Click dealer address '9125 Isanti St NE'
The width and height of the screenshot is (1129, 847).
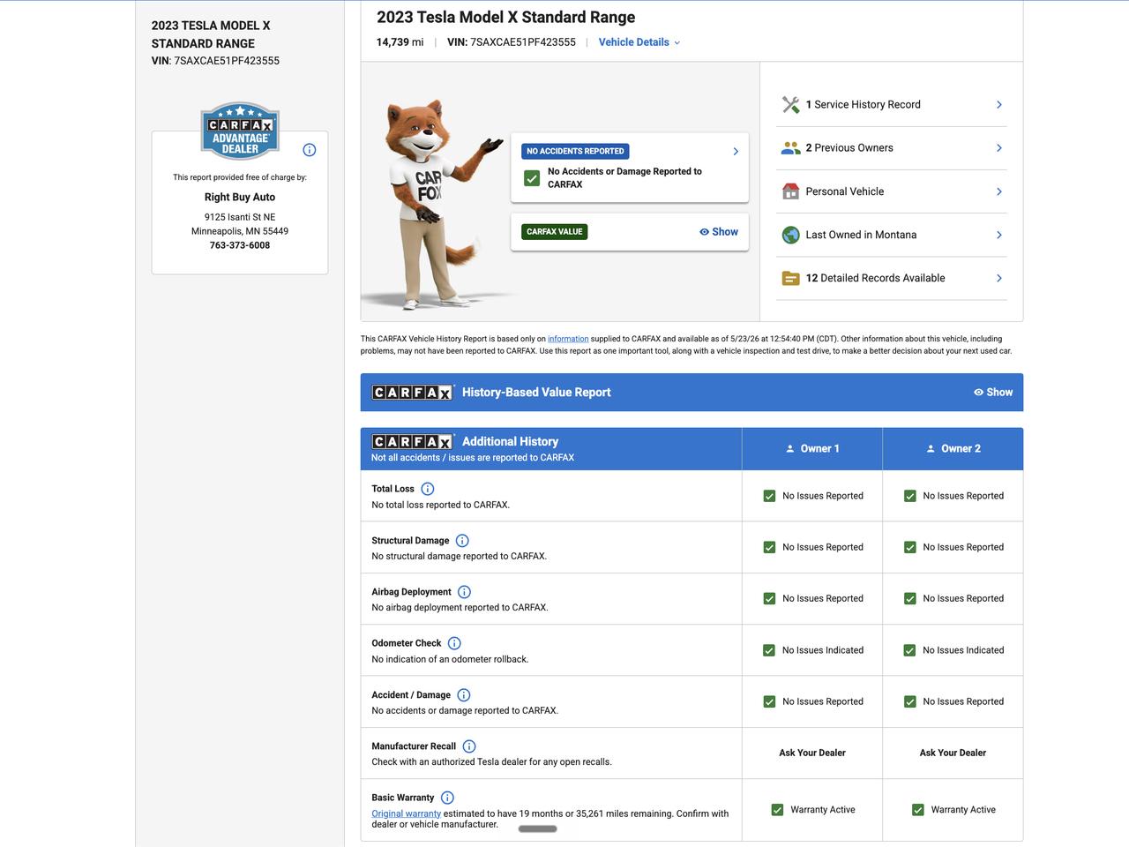tap(240, 217)
